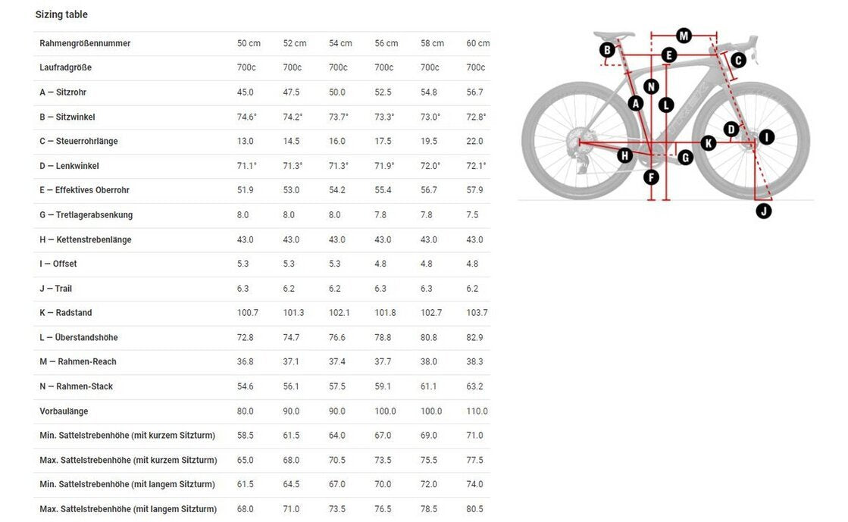Select the 56 cm column header

[386, 43]
